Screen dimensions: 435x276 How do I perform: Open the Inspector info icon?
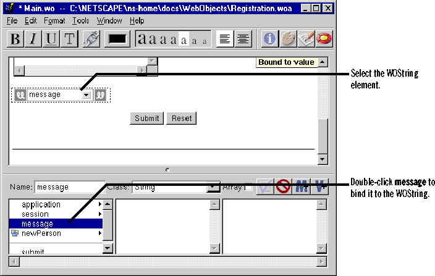pyautogui.click(x=270, y=39)
